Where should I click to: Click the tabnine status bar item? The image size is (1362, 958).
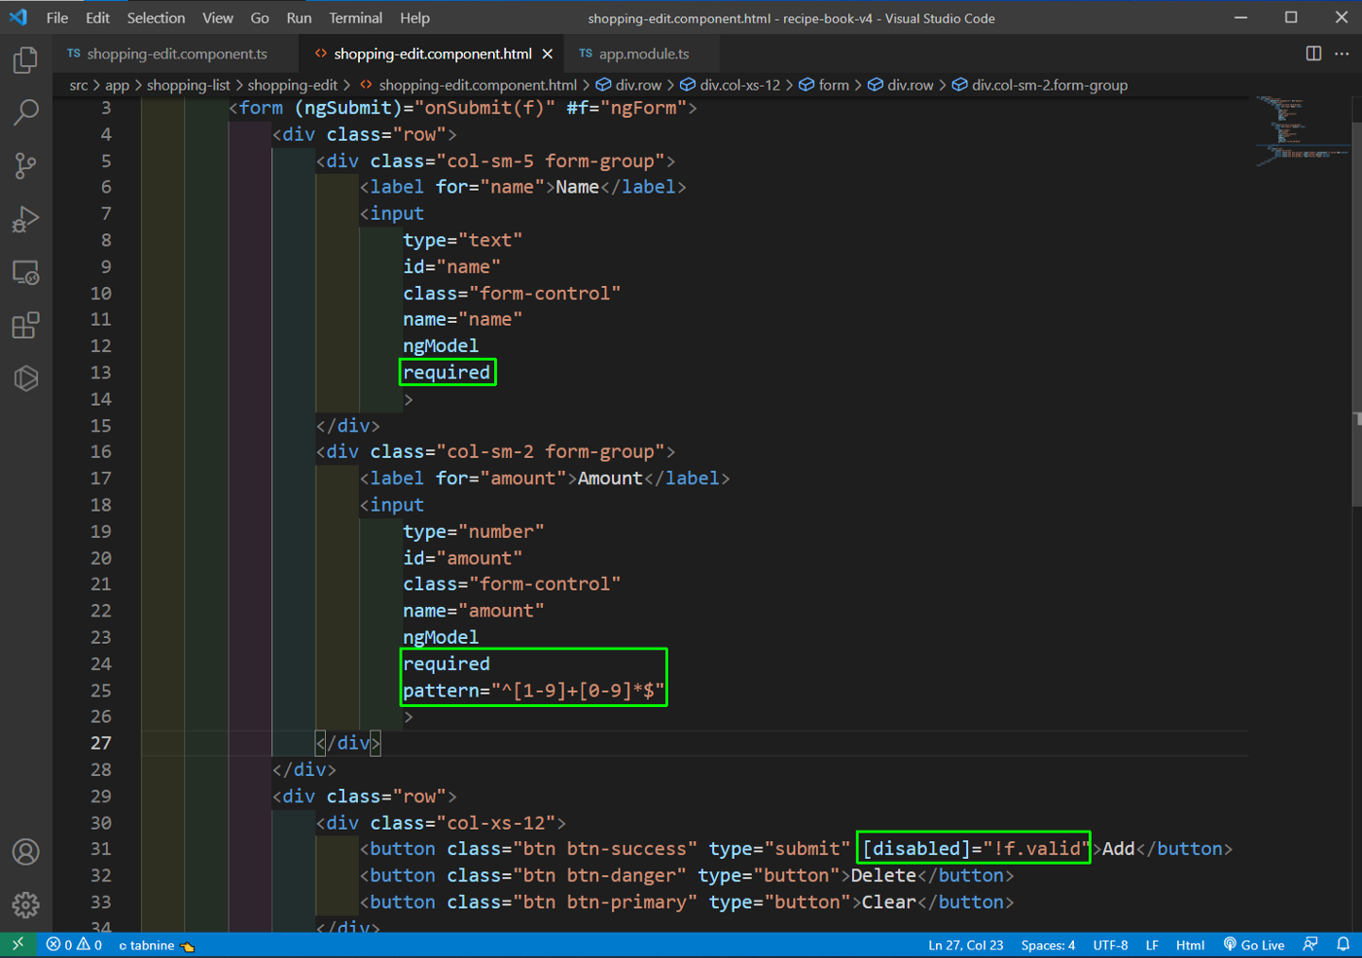point(157,945)
